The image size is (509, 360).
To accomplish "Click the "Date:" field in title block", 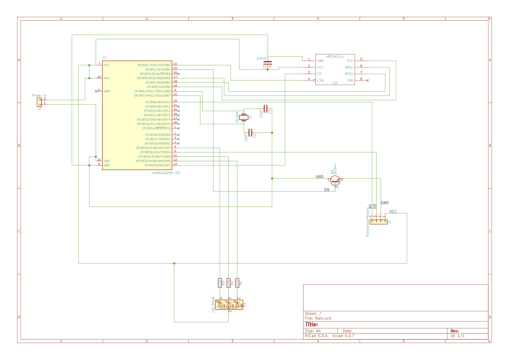I will point(348,331).
